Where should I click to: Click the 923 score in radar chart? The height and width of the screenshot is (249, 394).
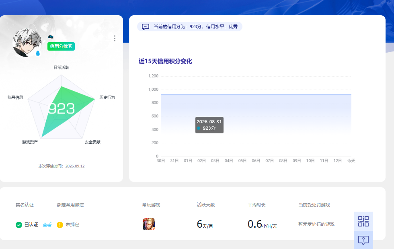[62, 109]
